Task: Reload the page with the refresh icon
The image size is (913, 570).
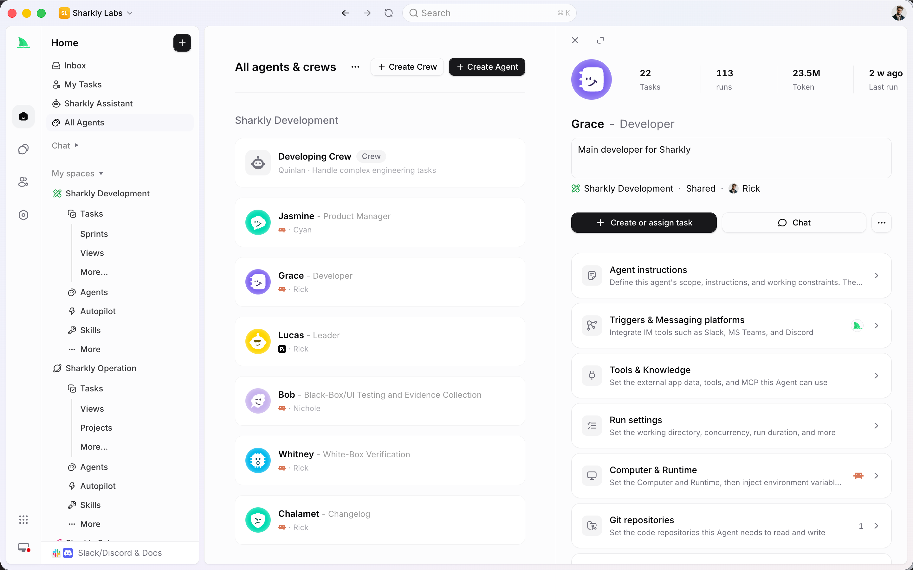Action: [x=389, y=13]
